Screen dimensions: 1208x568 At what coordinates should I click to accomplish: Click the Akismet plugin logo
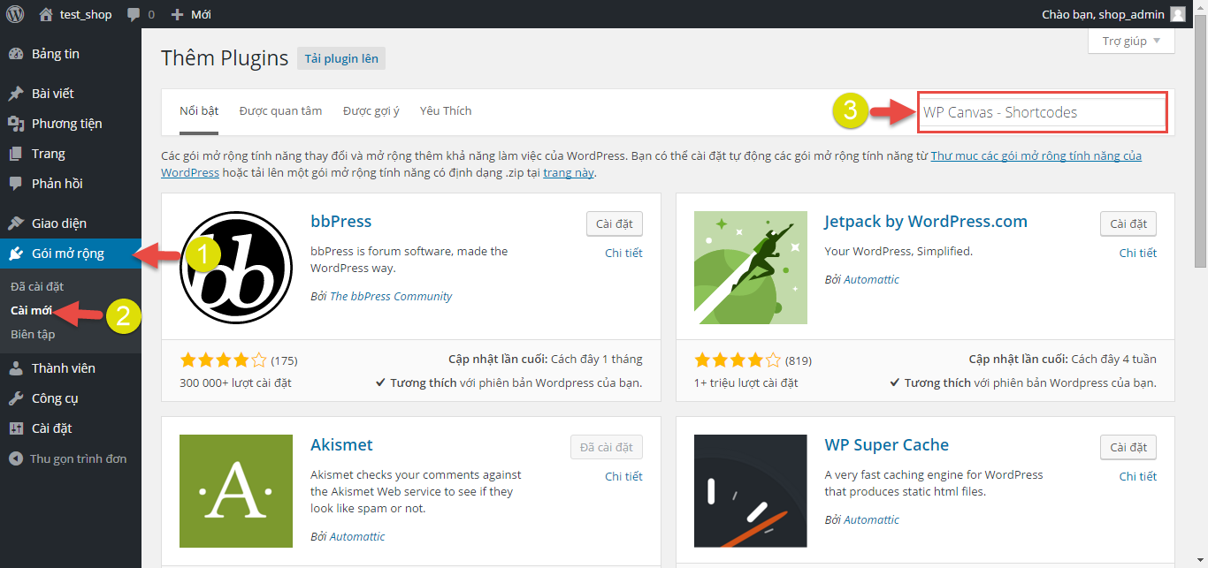[236, 491]
